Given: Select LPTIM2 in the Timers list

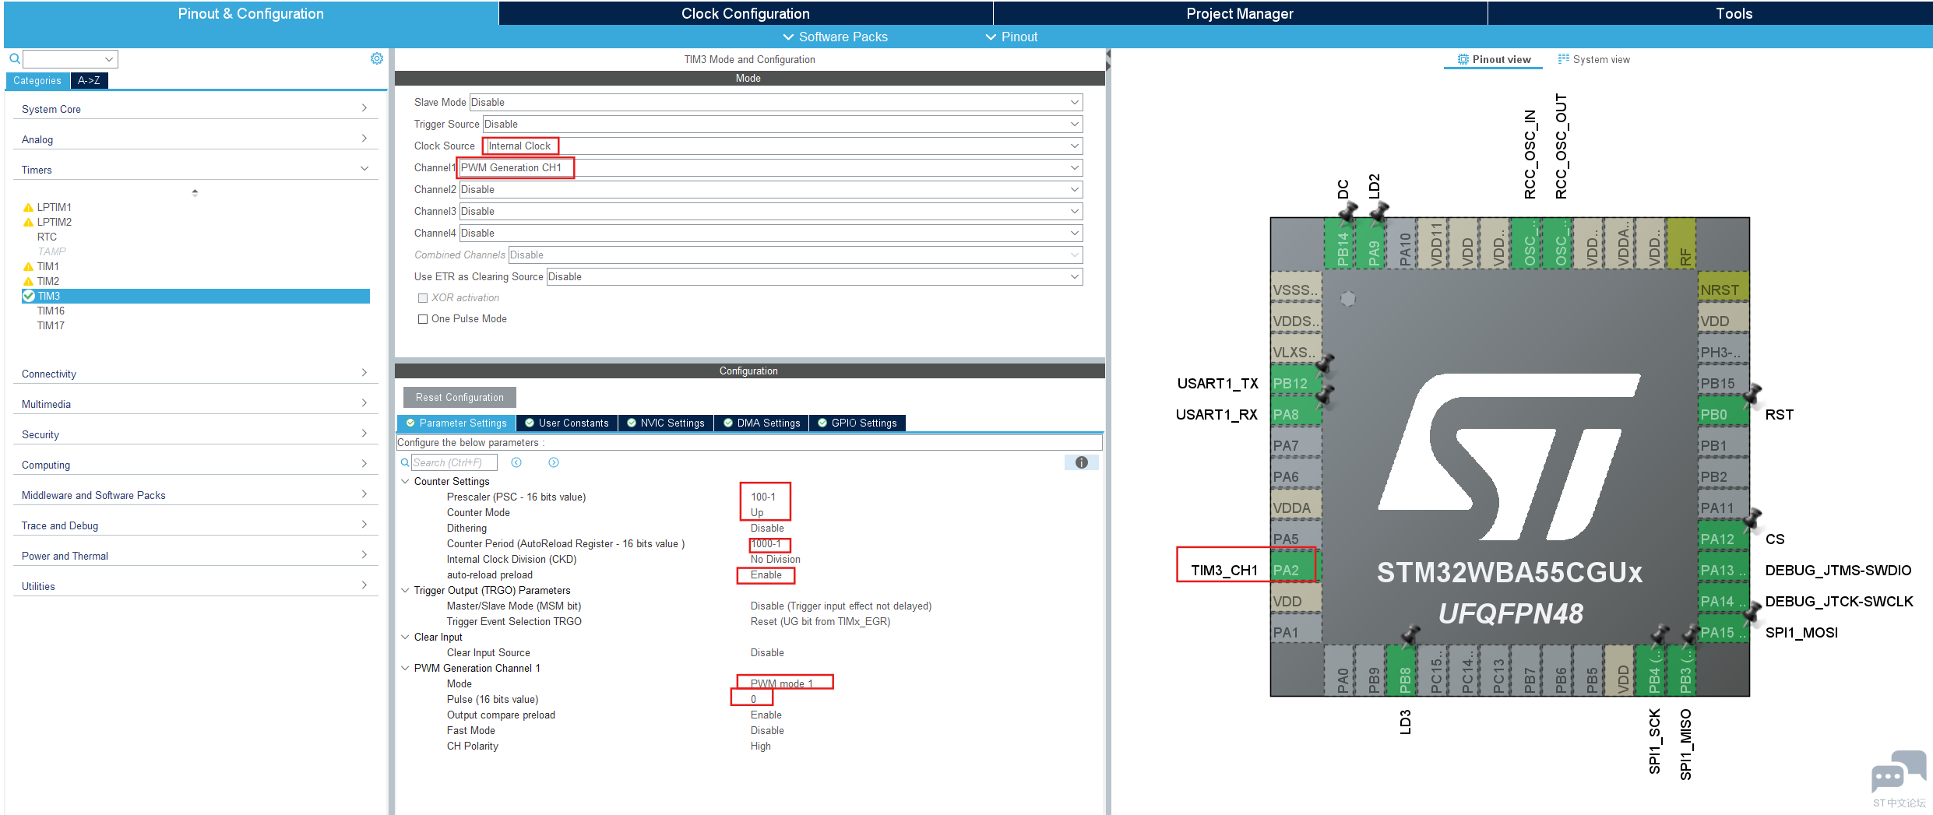Looking at the screenshot, I should point(54,222).
